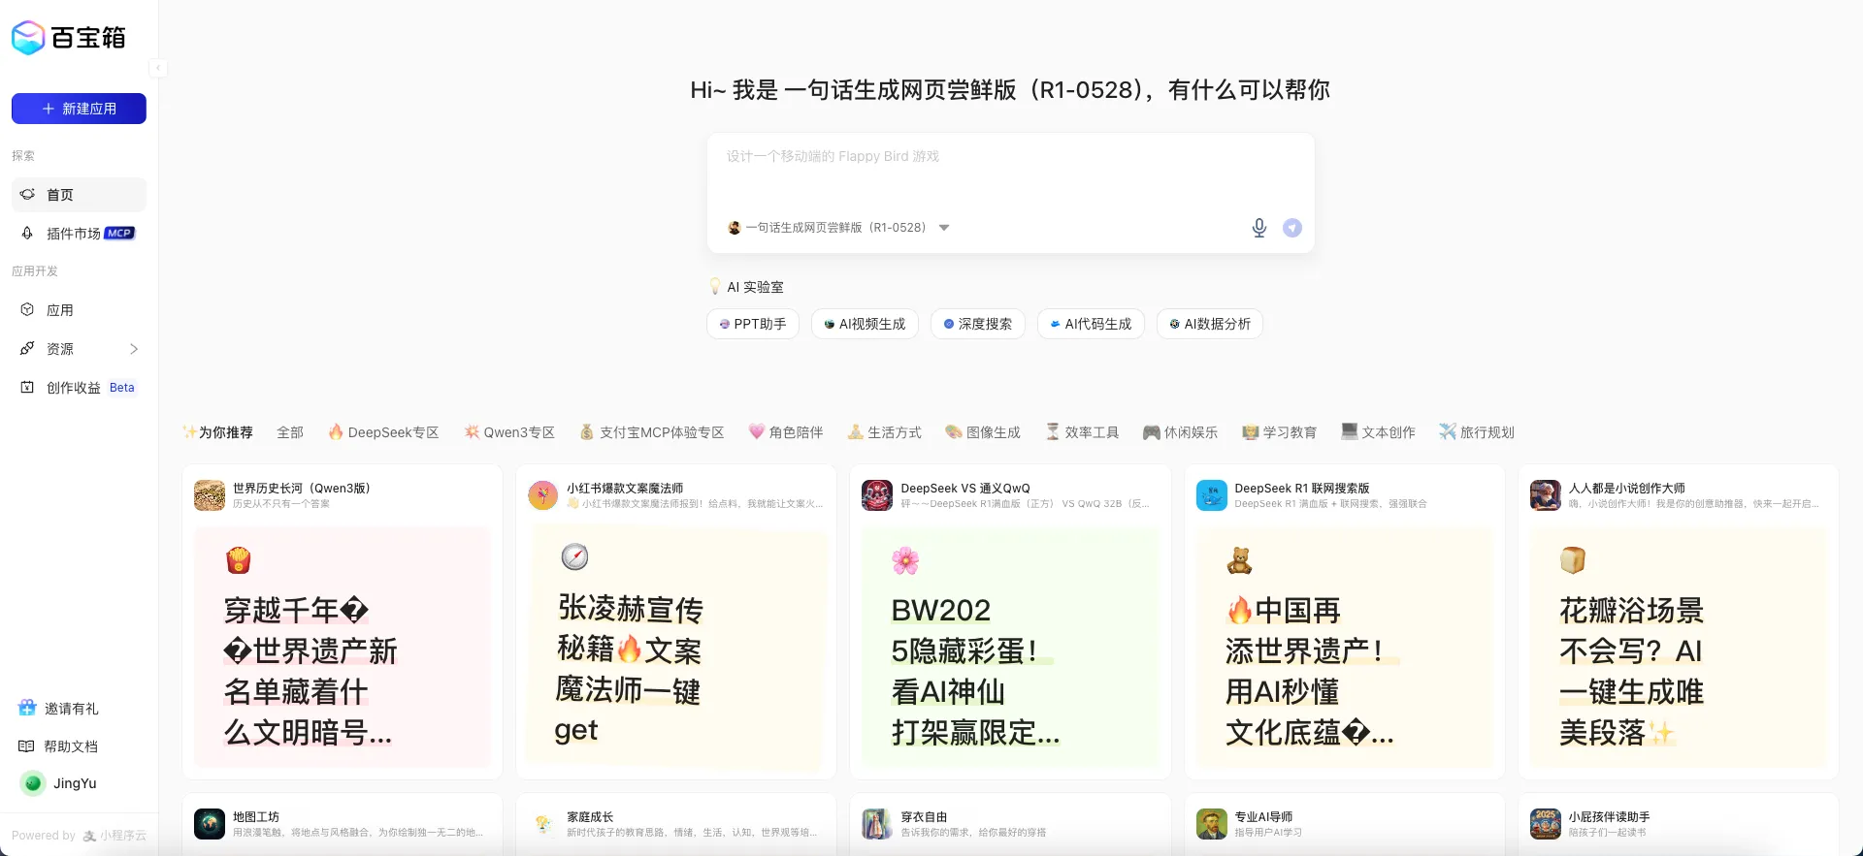Select the 旅行规划 category tab
The image size is (1863, 856).
click(x=1477, y=432)
